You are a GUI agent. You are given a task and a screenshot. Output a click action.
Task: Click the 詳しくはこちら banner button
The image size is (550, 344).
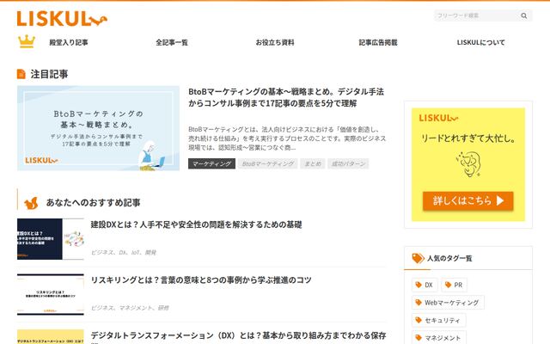click(x=467, y=200)
